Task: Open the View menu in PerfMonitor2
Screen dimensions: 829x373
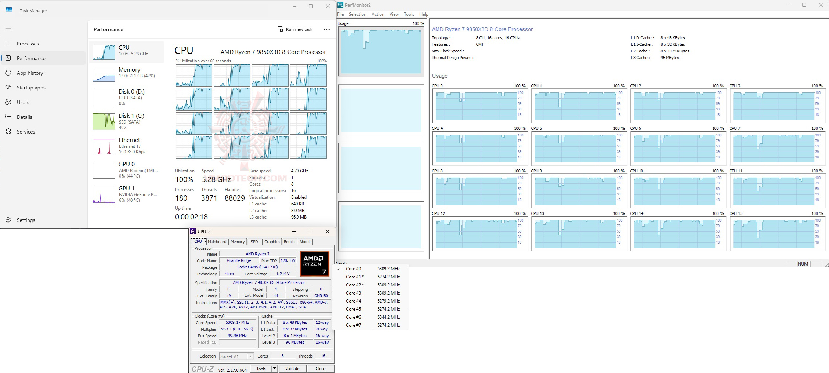Action: tap(394, 14)
